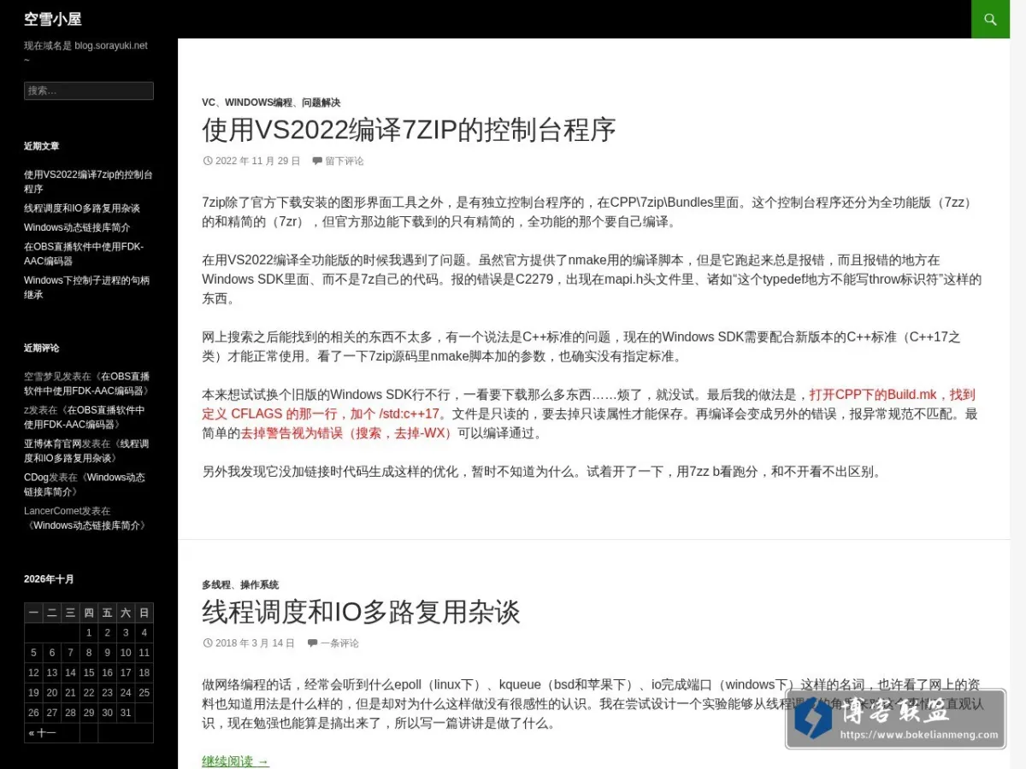1026x769 pixels.
Task: Open the post z commented on
Action: 85,417
